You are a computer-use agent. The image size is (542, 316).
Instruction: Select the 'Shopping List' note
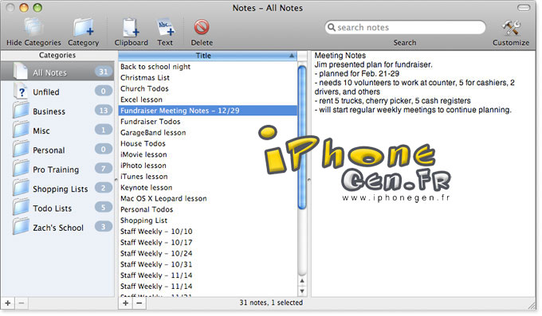207,220
